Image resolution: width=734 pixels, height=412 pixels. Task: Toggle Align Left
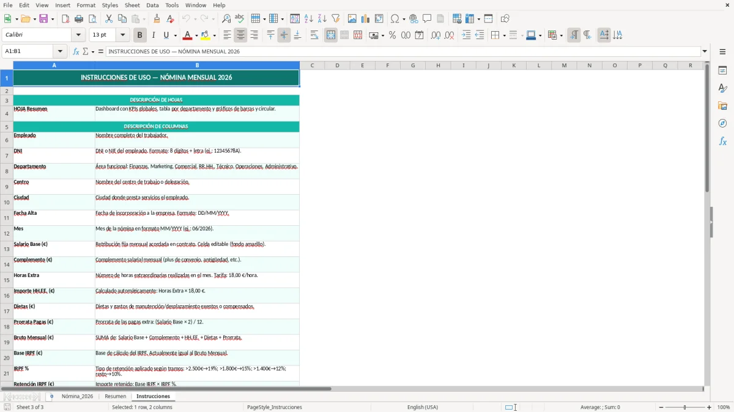(227, 35)
